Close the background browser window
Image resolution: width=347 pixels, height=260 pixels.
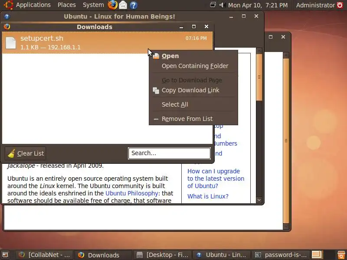[283, 37]
